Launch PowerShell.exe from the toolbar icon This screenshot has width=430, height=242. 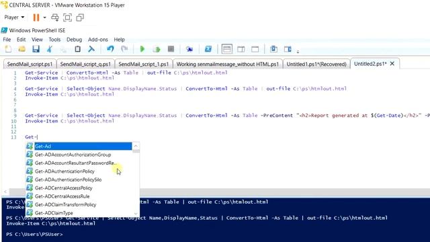pyautogui.click(x=208, y=49)
